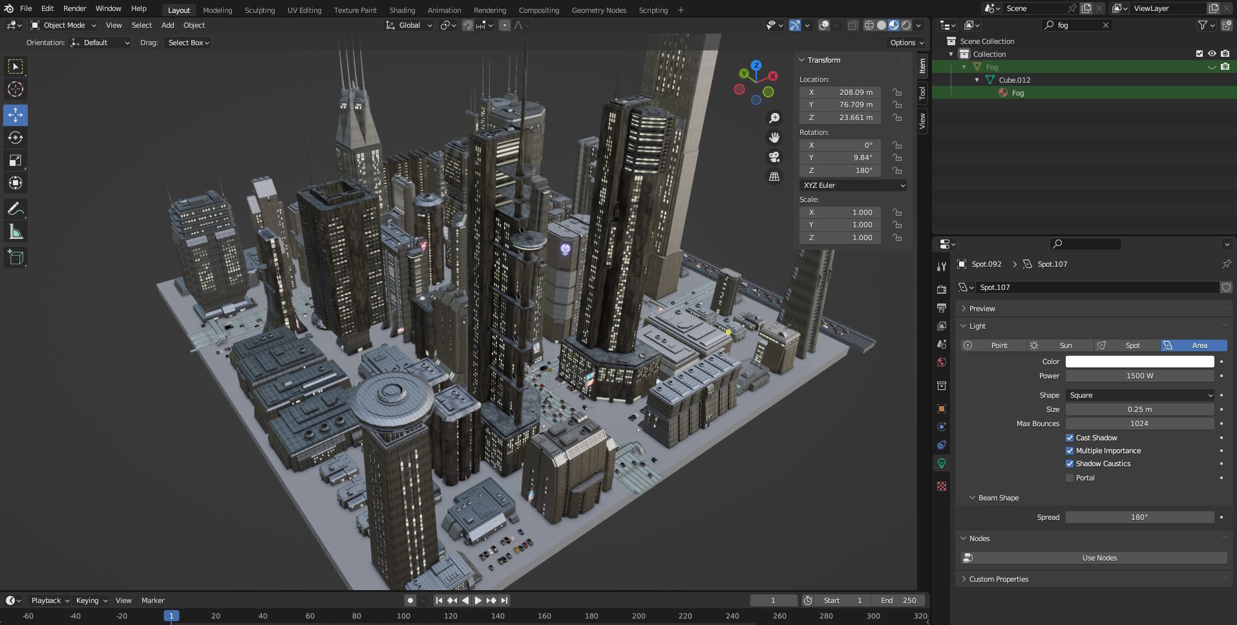Open the Object Constraints properties tab icon
Image resolution: width=1237 pixels, height=625 pixels.
(x=942, y=445)
